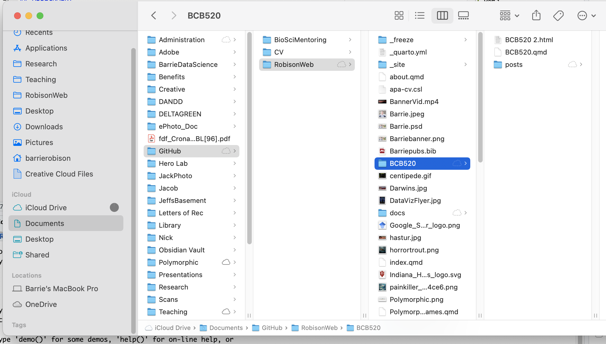Image resolution: width=606 pixels, height=344 pixels.
Task: Switch to gallery view
Action: click(x=463, y=15)
